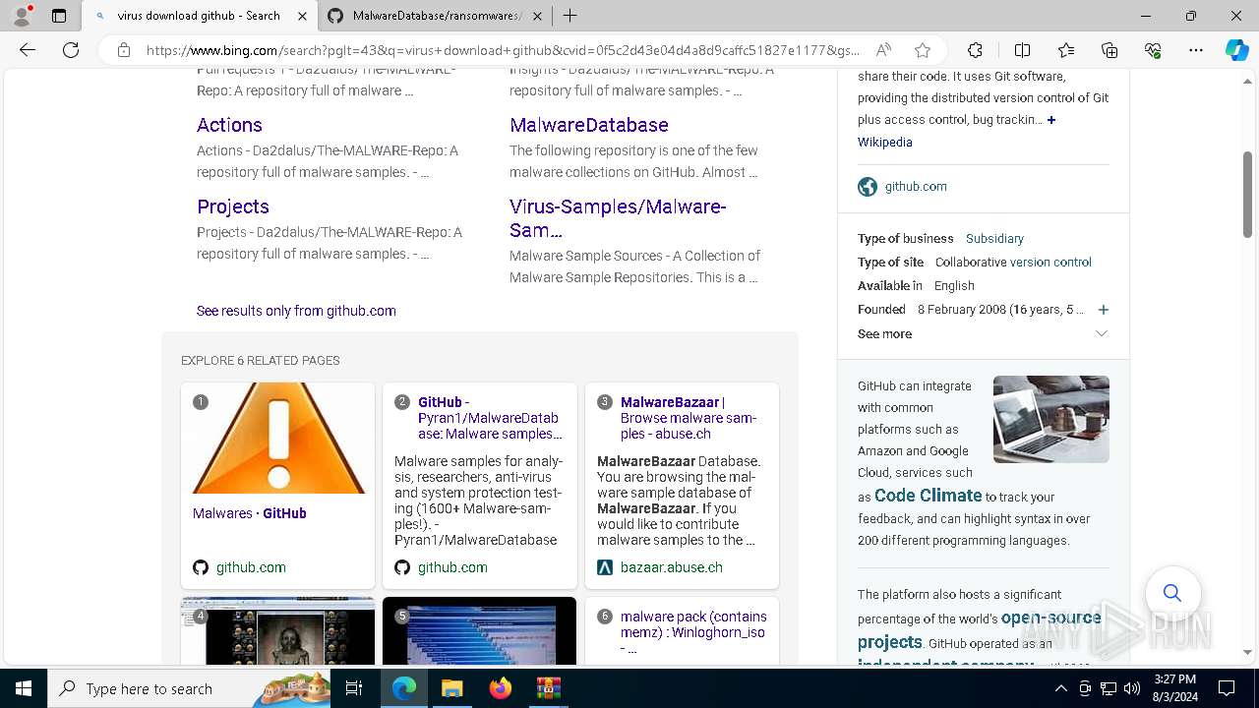The height and width of the screenshot is (708, 1259).
Task: View site information lock icon
Action: click(x=124, y=50)
